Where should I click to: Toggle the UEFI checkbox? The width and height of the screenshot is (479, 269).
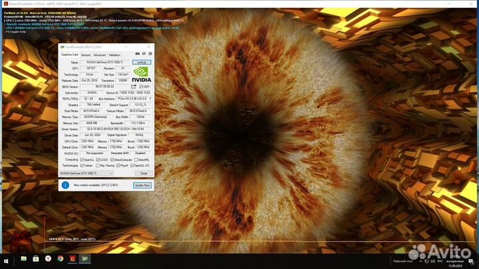(x=142, y=86)
